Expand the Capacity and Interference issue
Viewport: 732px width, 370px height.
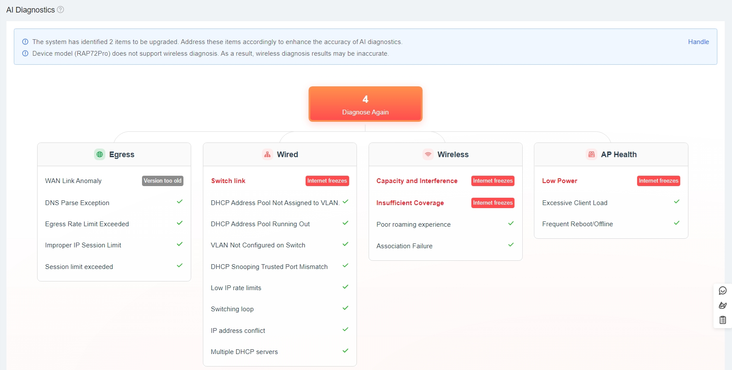coord(416,181)
